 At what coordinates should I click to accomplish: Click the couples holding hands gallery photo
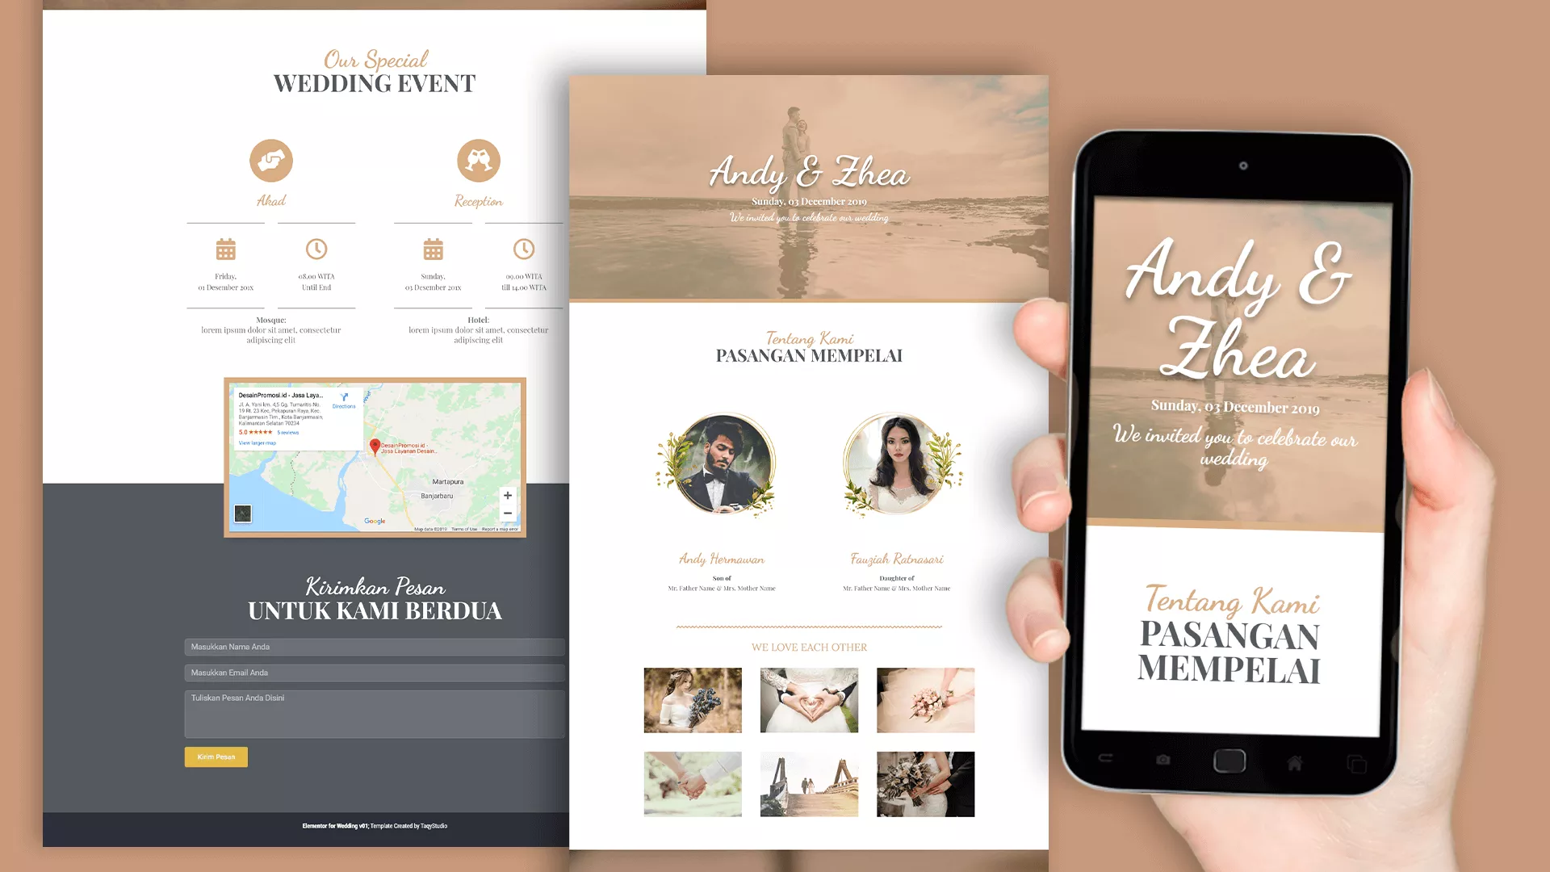691,782
